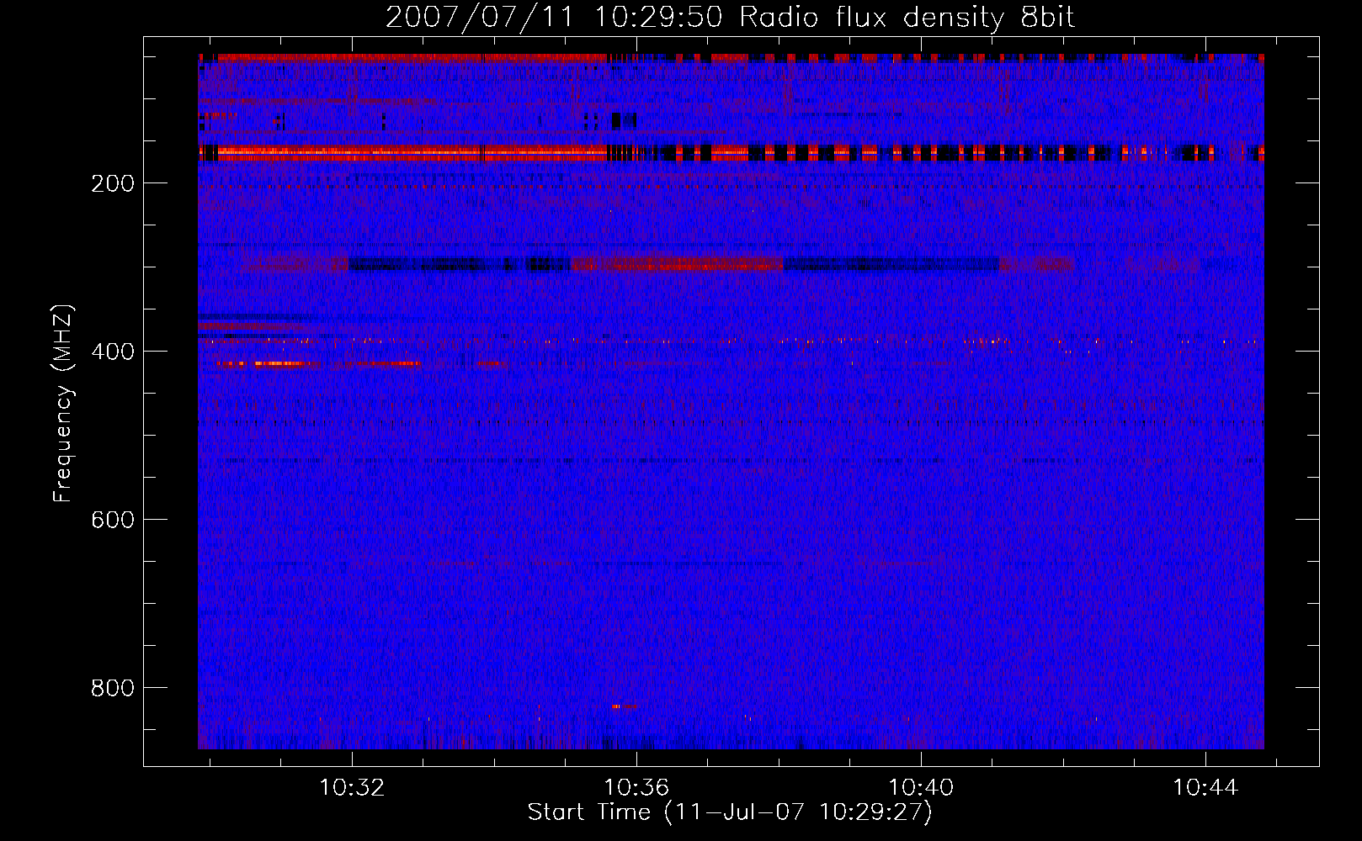
Task: Click the plot title '2007/07/11 10:29:50 Radio flux density 8bit'
Action: click(x=730, y=17)
